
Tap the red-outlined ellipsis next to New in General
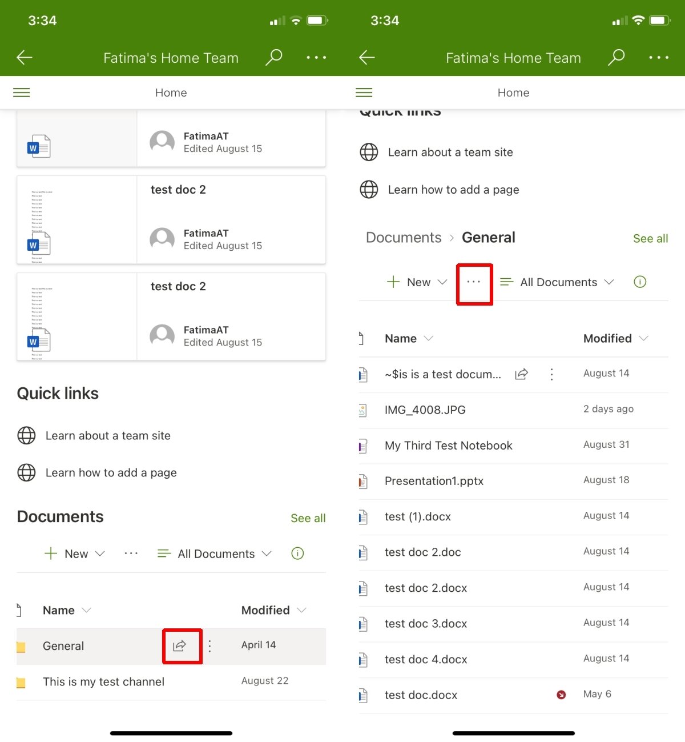click(474, 282)
